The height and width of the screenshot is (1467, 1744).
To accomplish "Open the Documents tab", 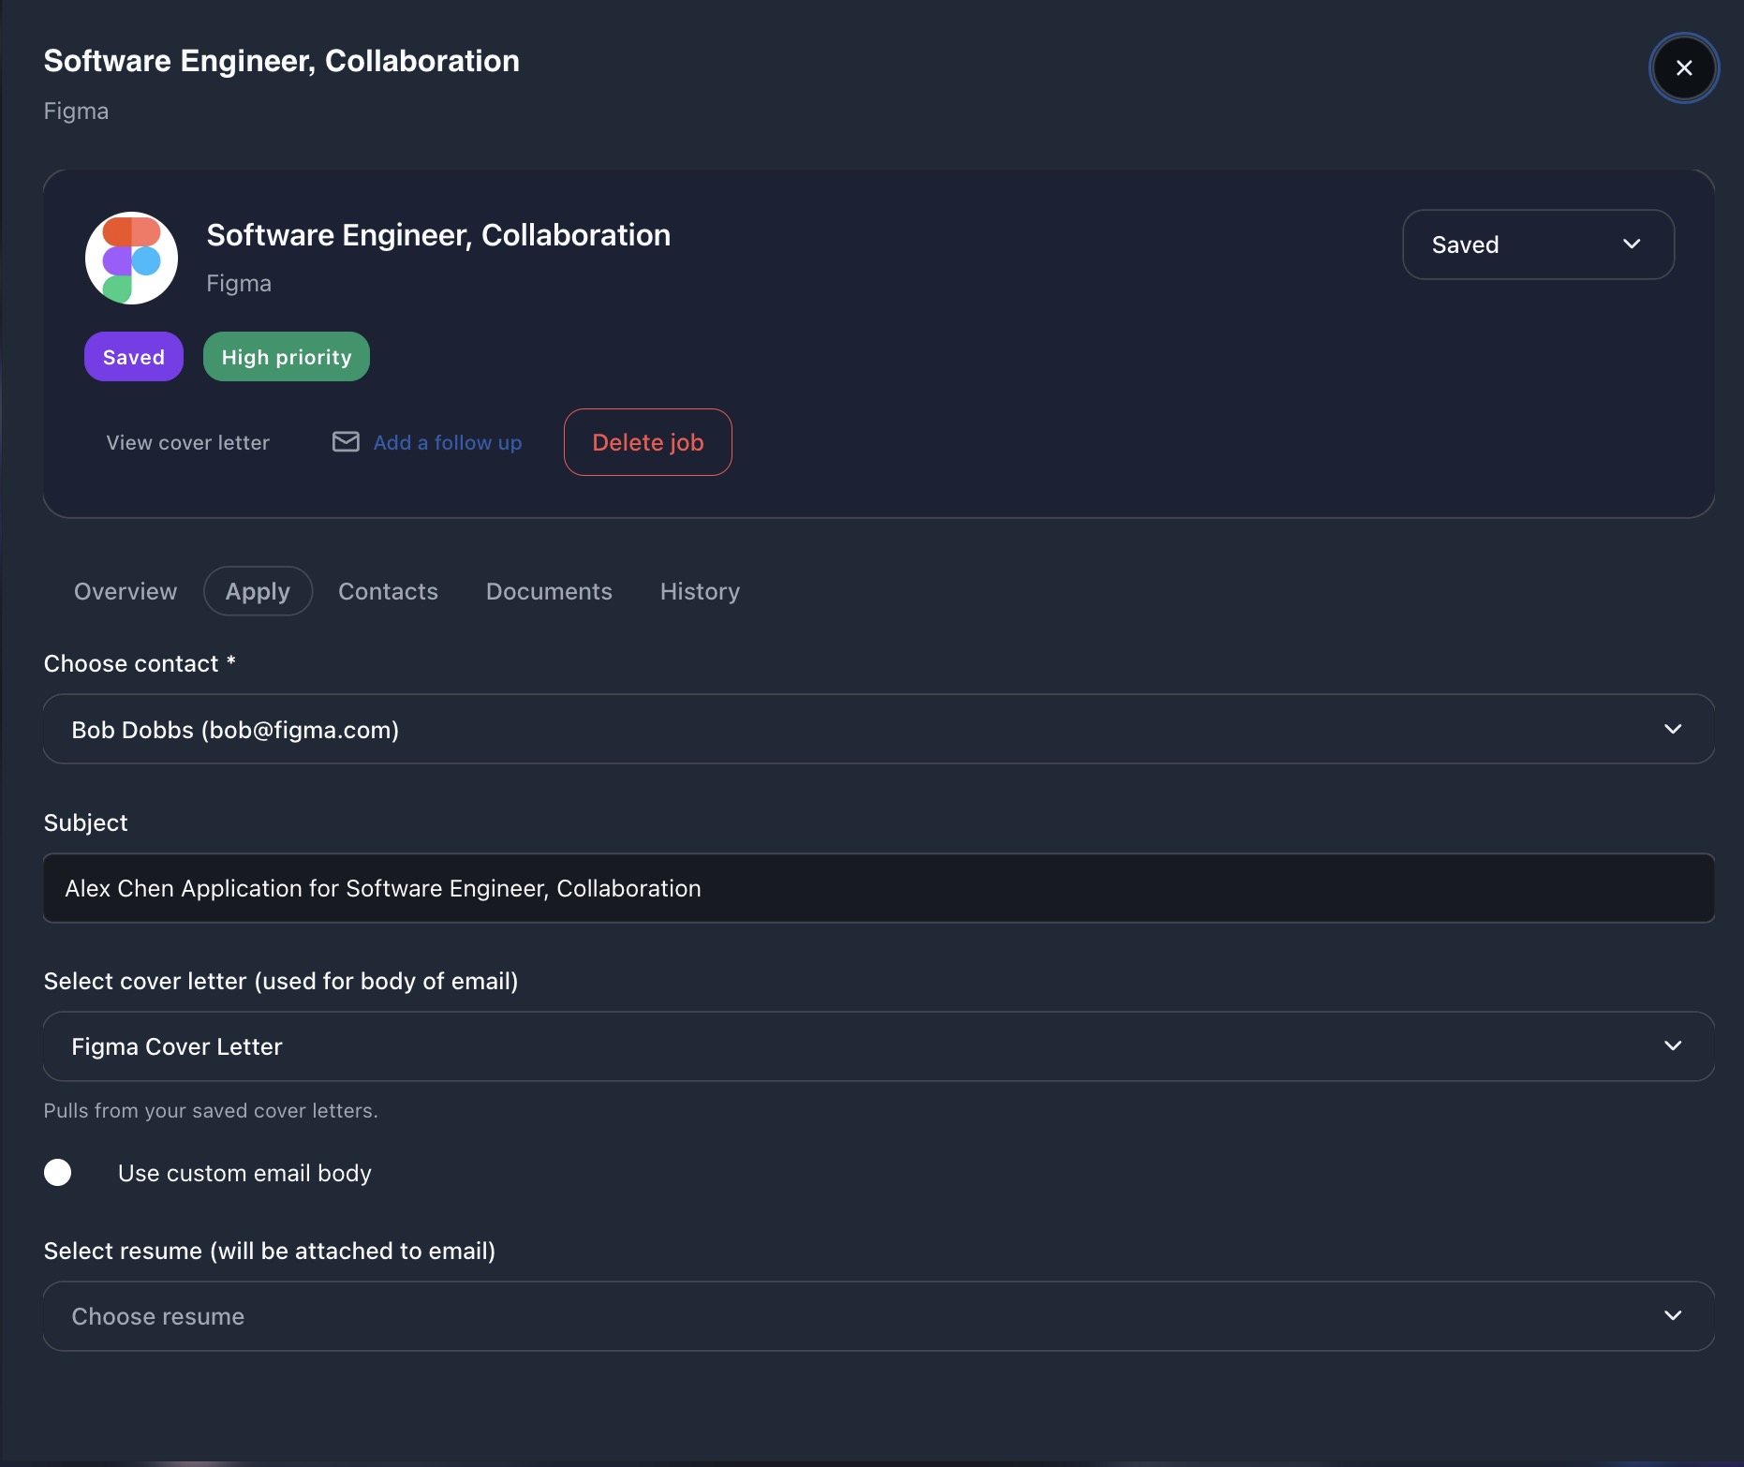I will click(549, 591).
